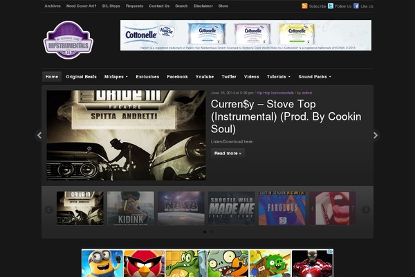Click thumbnail carousel right arrow
Image resolution: width=415 pixels, height=277 pixels.
366,210
